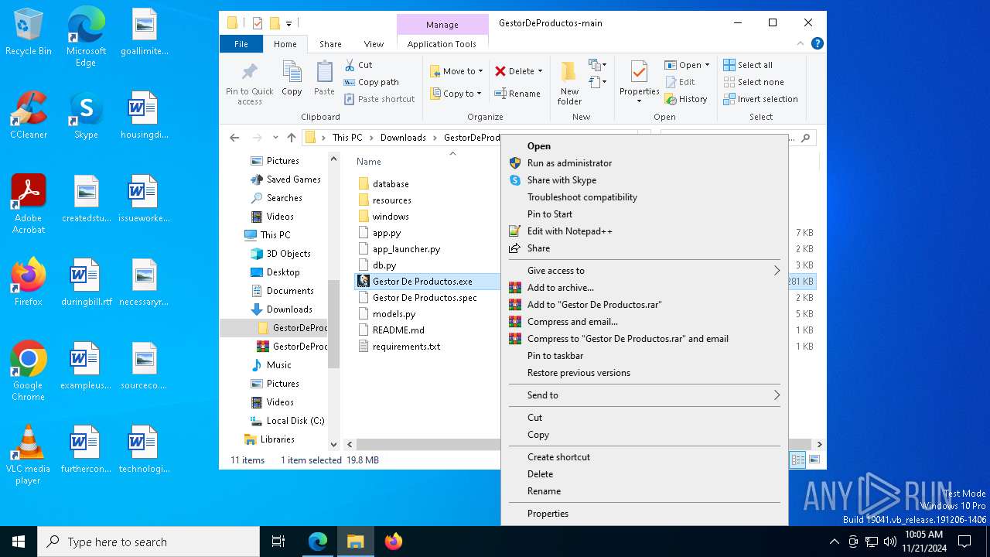The height and width of the screenshot is (557, 990).
Task: Sort by the Name column header
Action: [369, 162]
